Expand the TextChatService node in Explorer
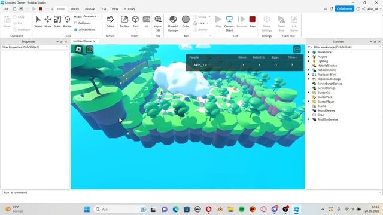 pyautogui.click(x=309, y=119)
